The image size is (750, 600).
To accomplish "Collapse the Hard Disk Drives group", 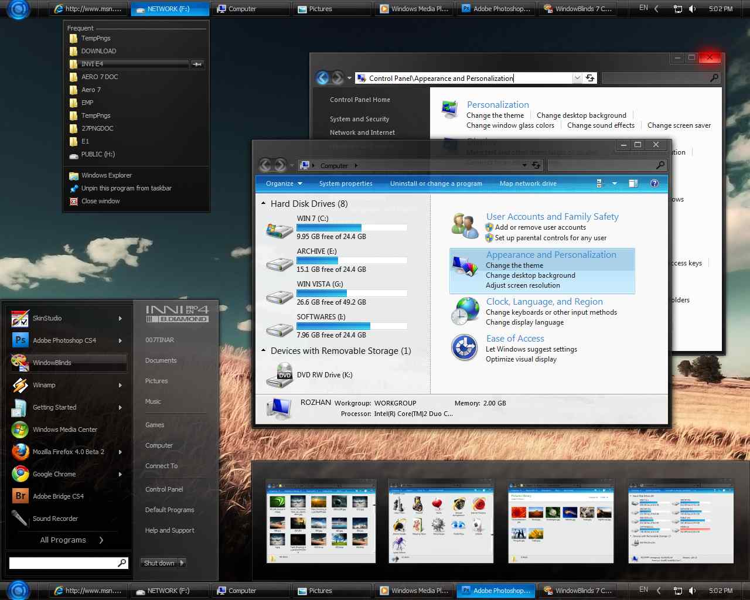I will (263, 204).
